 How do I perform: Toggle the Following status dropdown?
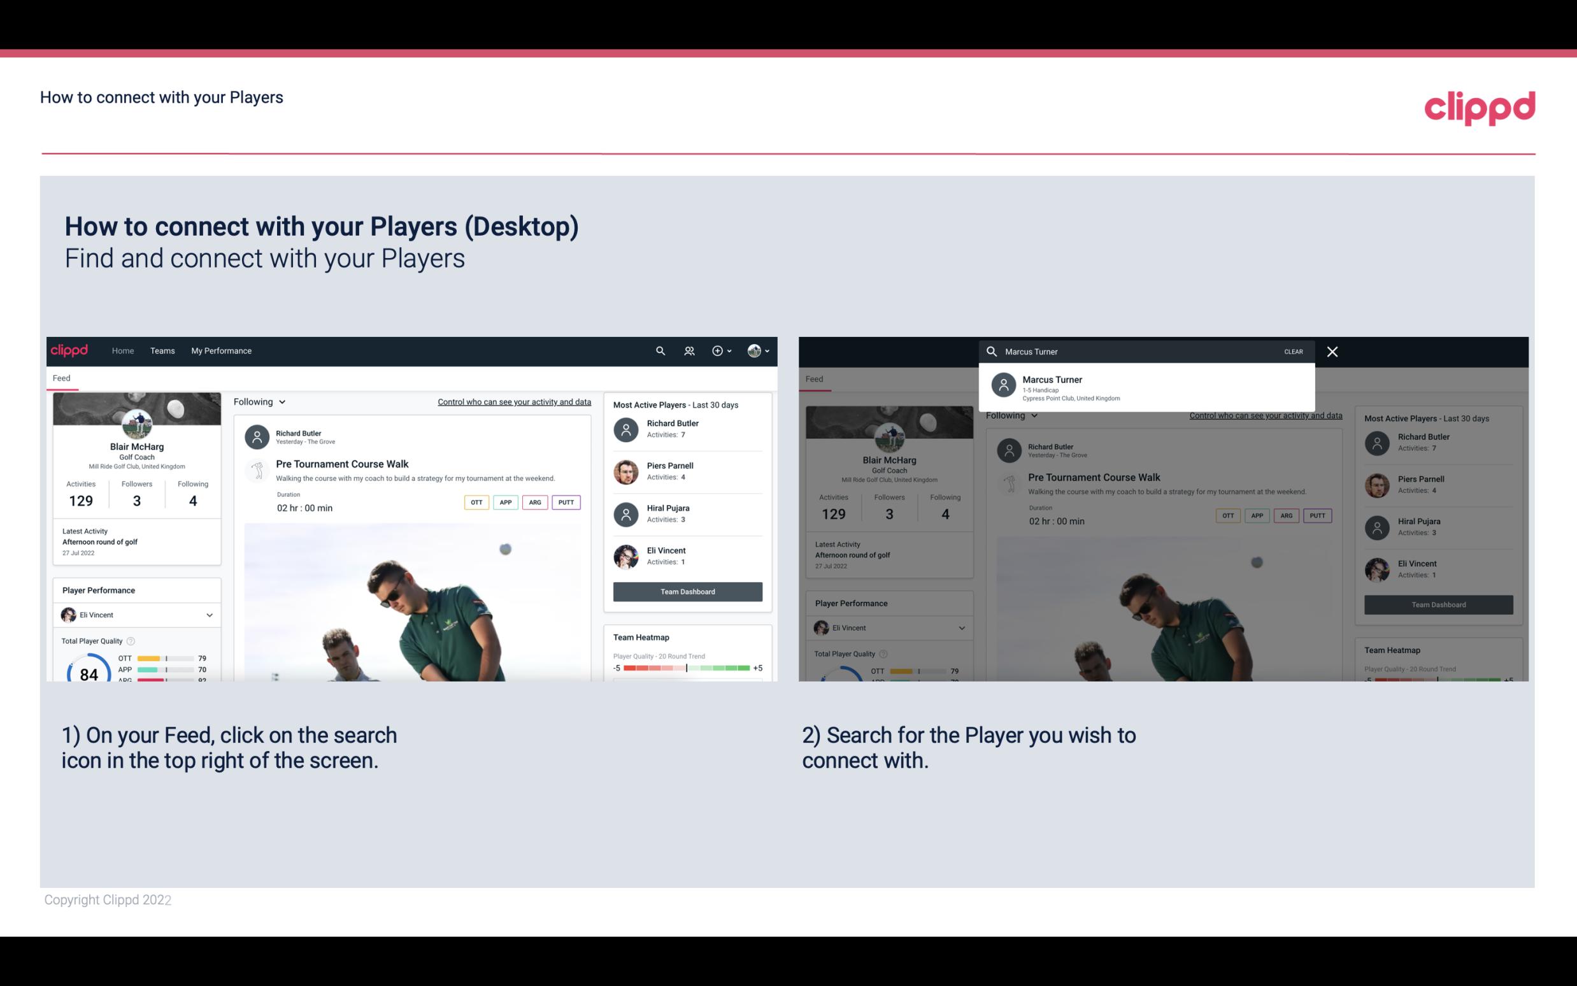click(x=260, y=401)
